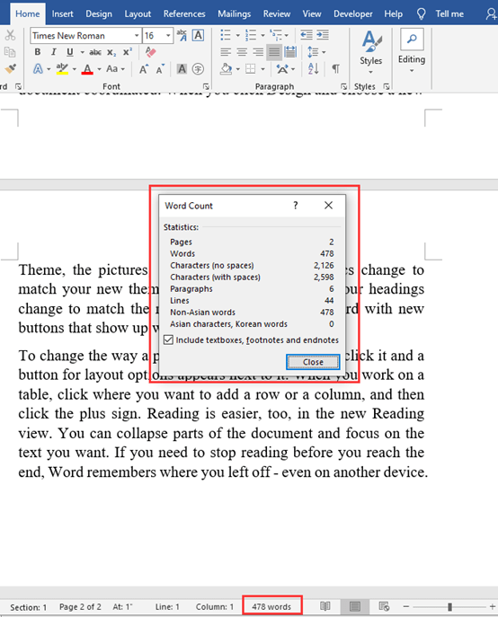The width and height of the screenshot is (498, 617).
Task: Decrease paragraph indent
Action: pyautogui.click(x=307, y=35)
